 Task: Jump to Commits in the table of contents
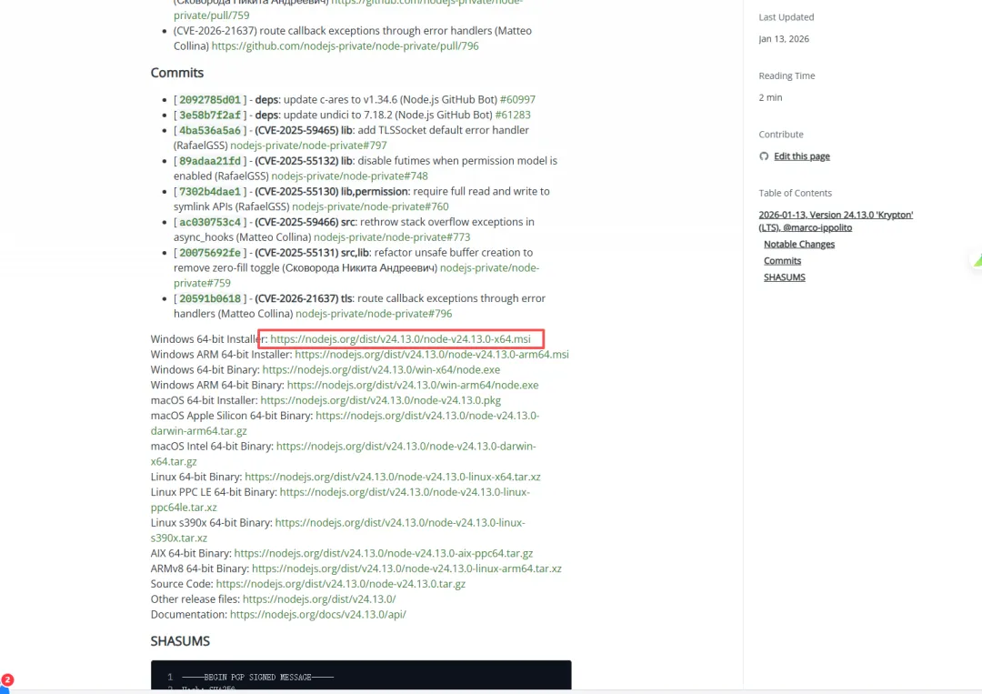click(782, 260)
